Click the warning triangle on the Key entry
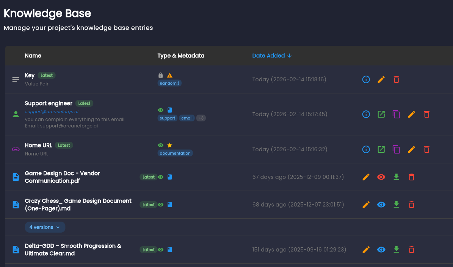 tap(170, 75)
